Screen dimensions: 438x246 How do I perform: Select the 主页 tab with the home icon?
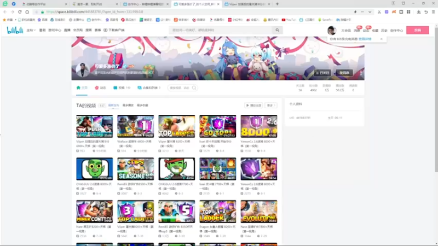click(x=82, y=87)
